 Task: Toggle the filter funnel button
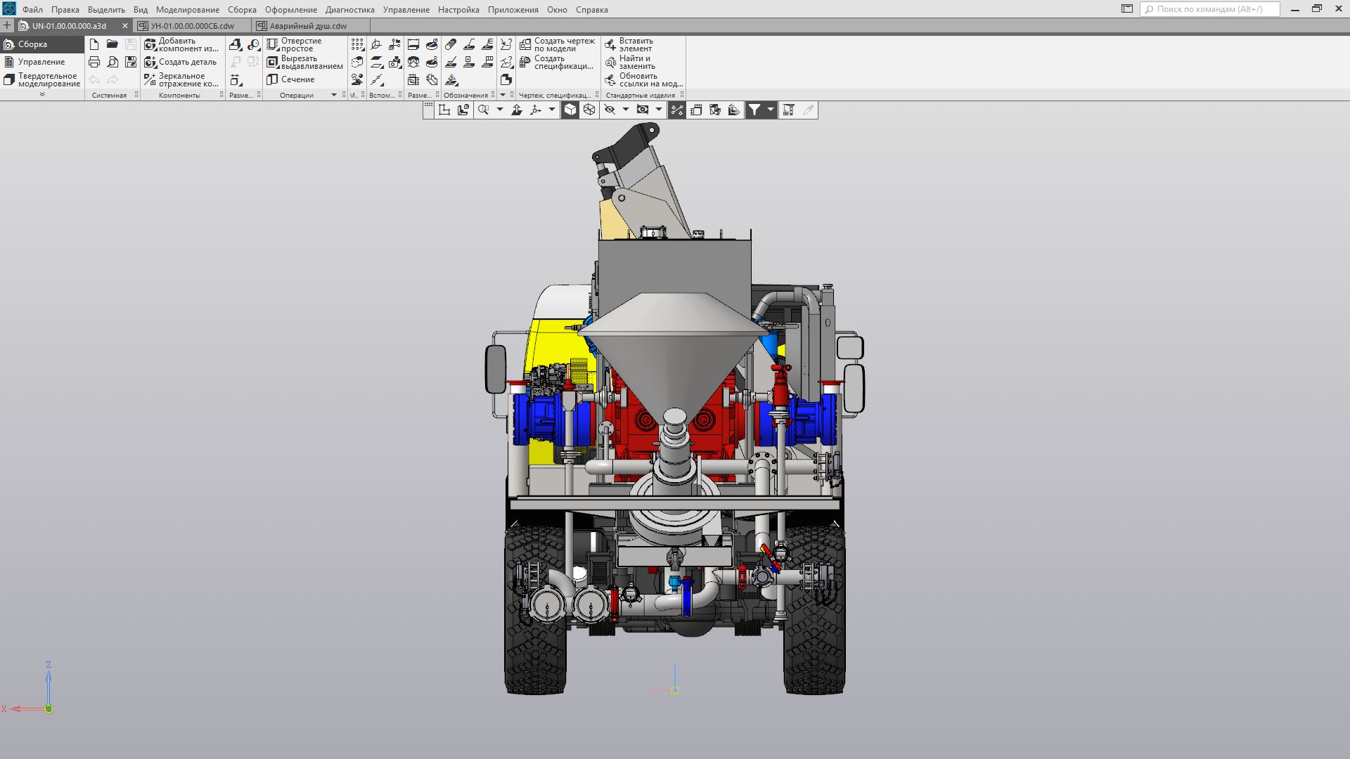click(x=754, y=110)
